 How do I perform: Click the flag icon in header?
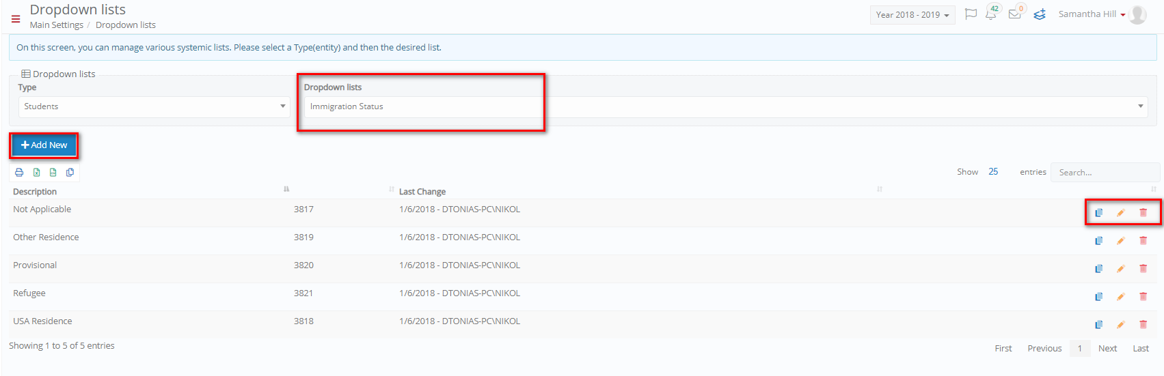coord(971,14)
